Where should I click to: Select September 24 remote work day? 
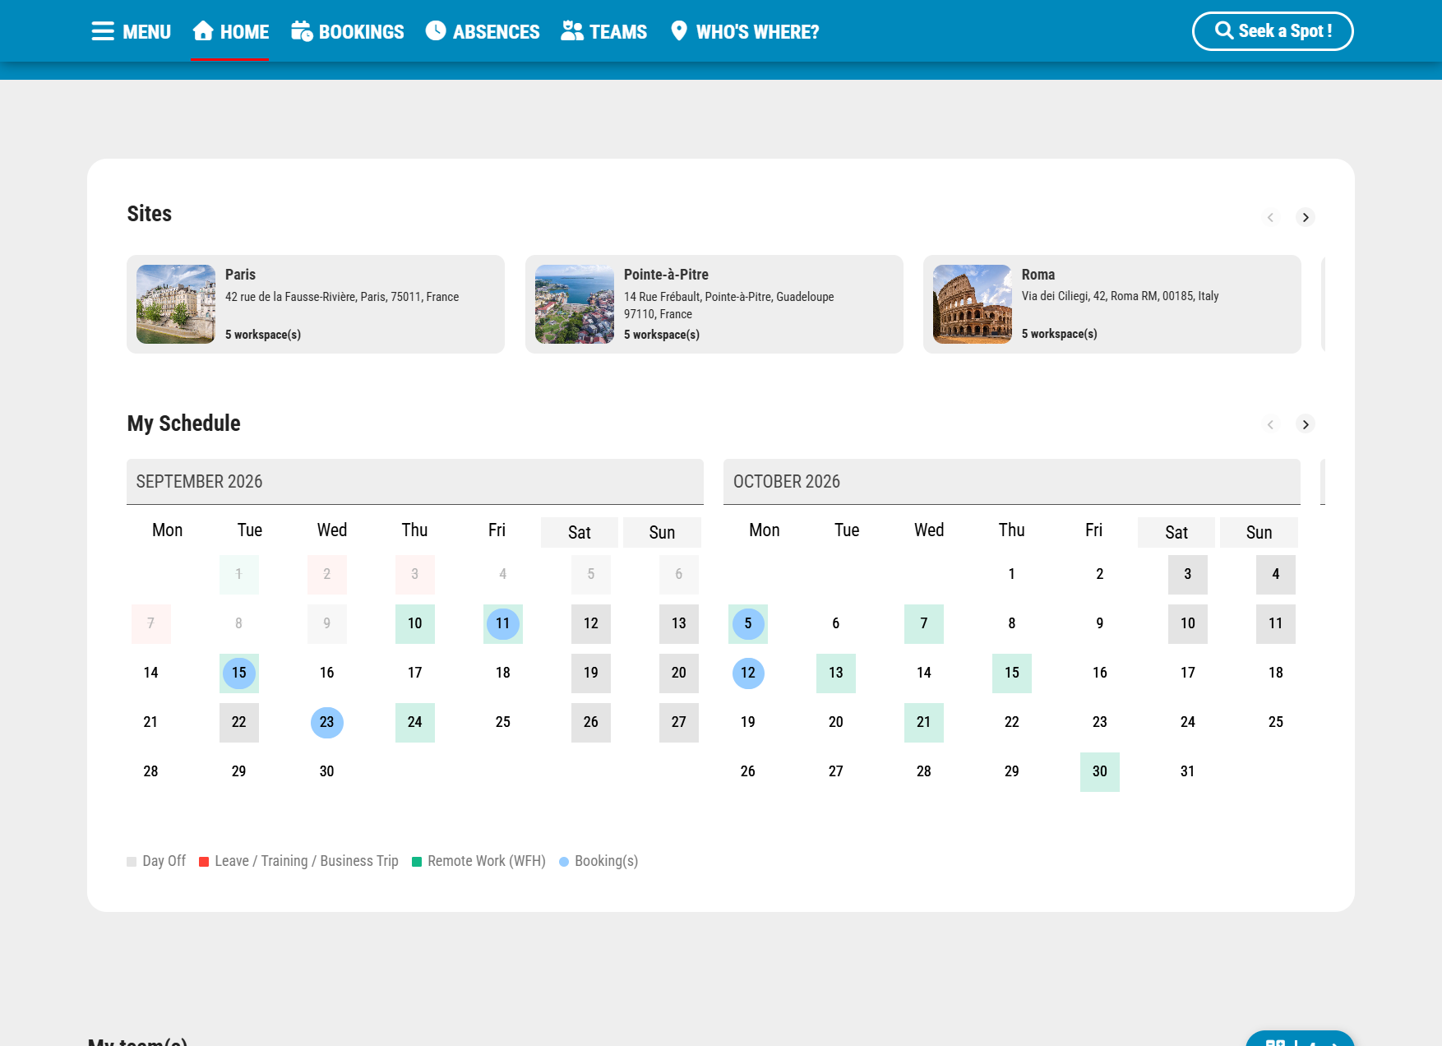[415, 723]
